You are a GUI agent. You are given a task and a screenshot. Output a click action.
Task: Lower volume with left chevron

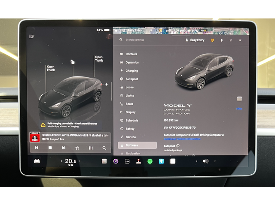pos(197,161)
